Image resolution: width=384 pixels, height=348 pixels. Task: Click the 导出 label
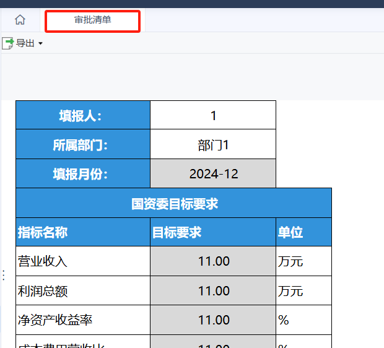pos(25,43)
